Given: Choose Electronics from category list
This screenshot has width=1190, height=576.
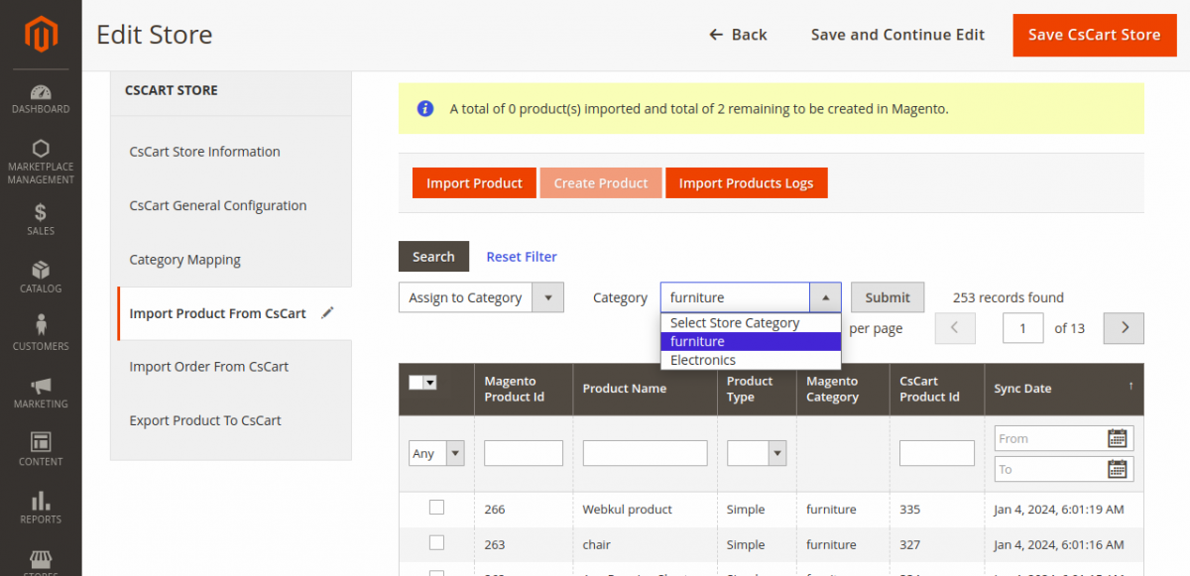Looking at the screenshot, I should [703, 360].
